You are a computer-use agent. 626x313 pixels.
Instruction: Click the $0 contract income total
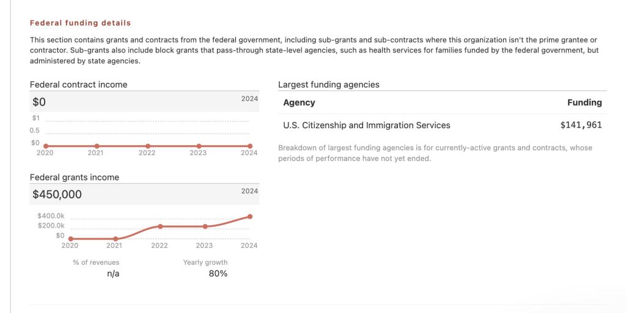tap(39, 102)
